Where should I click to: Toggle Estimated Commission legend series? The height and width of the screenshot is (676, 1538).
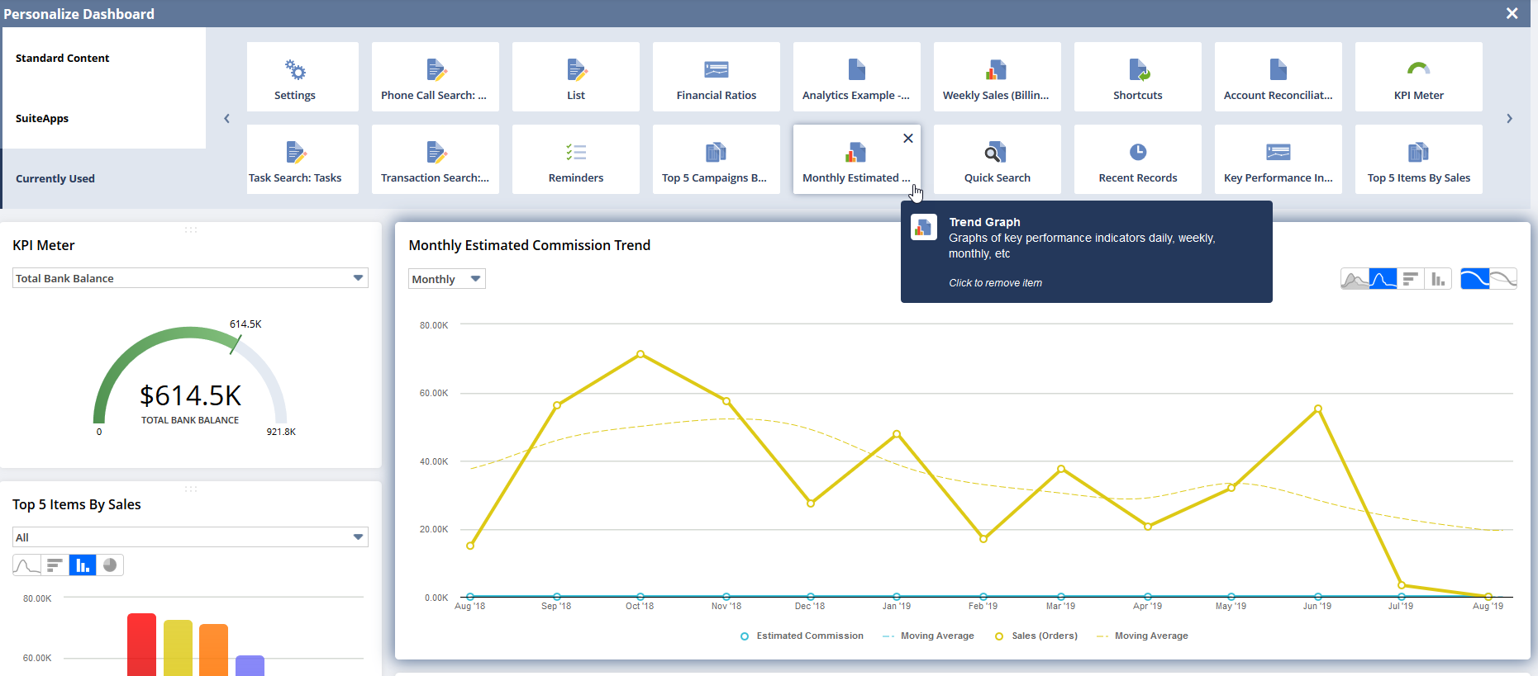click(802, 636)
